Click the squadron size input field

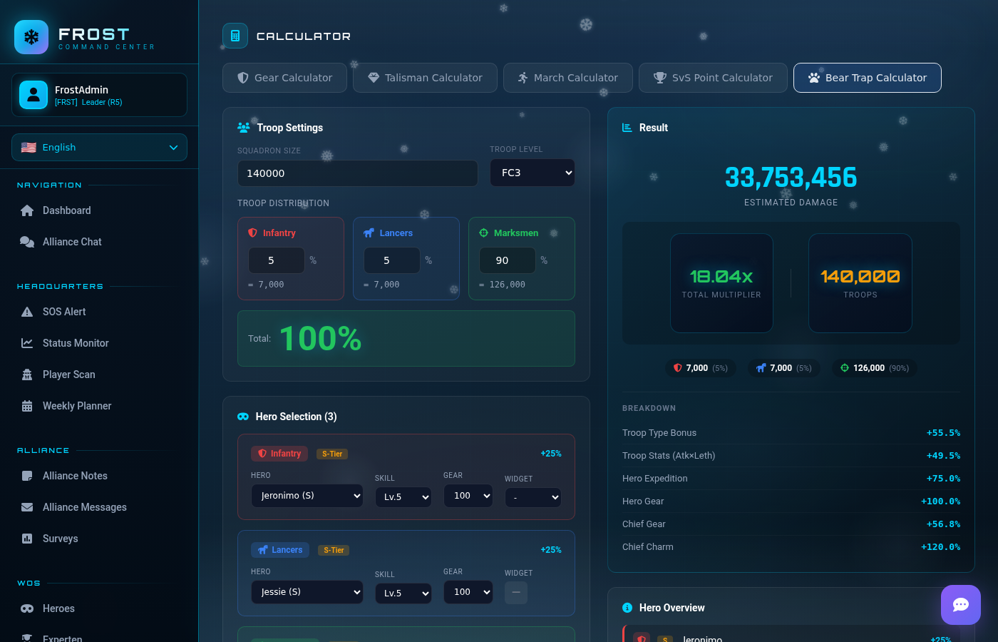(x=357, y=173)
